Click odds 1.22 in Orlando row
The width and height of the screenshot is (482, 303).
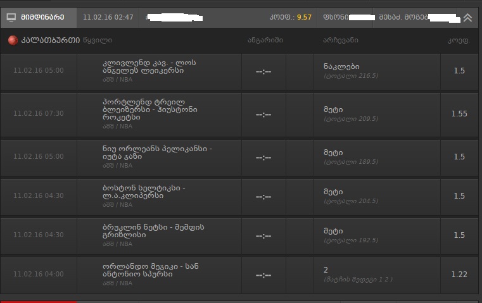click(459, 275)
